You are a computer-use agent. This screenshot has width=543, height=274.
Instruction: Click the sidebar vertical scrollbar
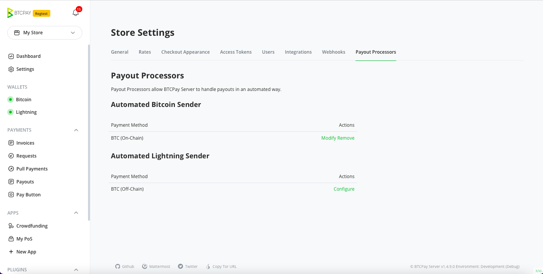pos(89,132)
